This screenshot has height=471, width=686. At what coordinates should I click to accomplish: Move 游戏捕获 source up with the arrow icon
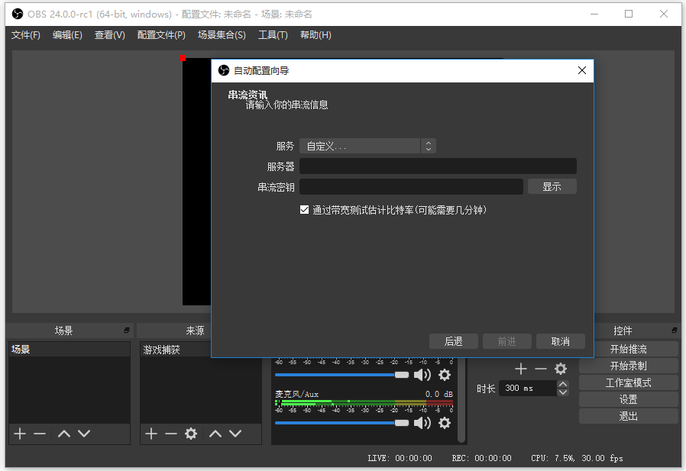coord(214,434)
